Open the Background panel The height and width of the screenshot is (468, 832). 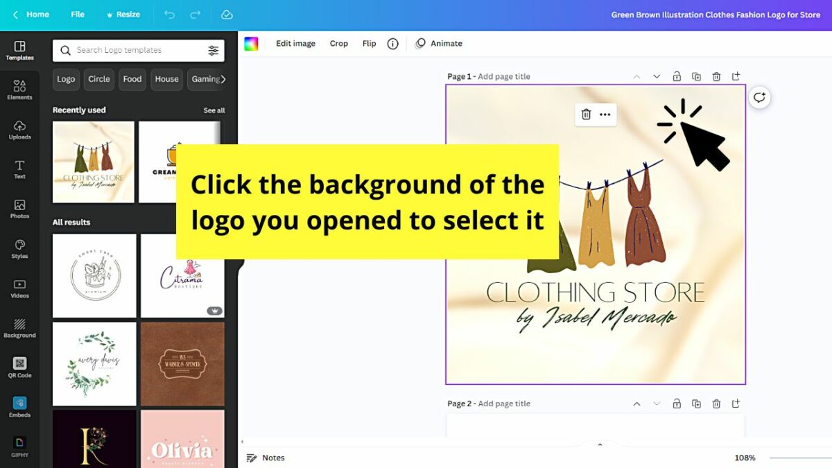point(19,328)
